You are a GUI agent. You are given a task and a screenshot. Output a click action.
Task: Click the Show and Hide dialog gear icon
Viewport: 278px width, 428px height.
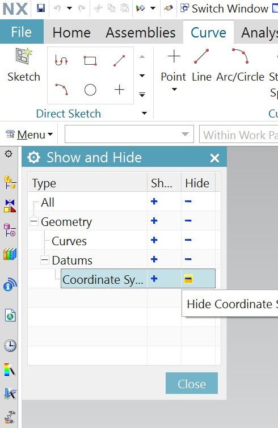(34, 157)
